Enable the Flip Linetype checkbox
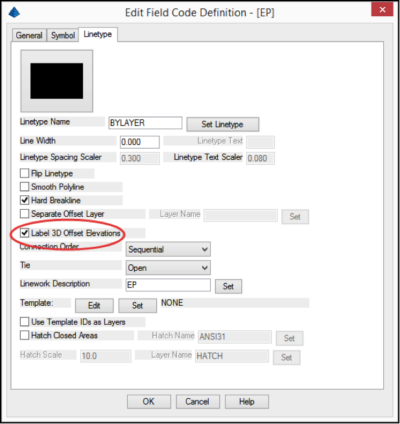Image resolution: width=400 pixels, height=424 pixels. pyautogui.click(x=25, y=173)
